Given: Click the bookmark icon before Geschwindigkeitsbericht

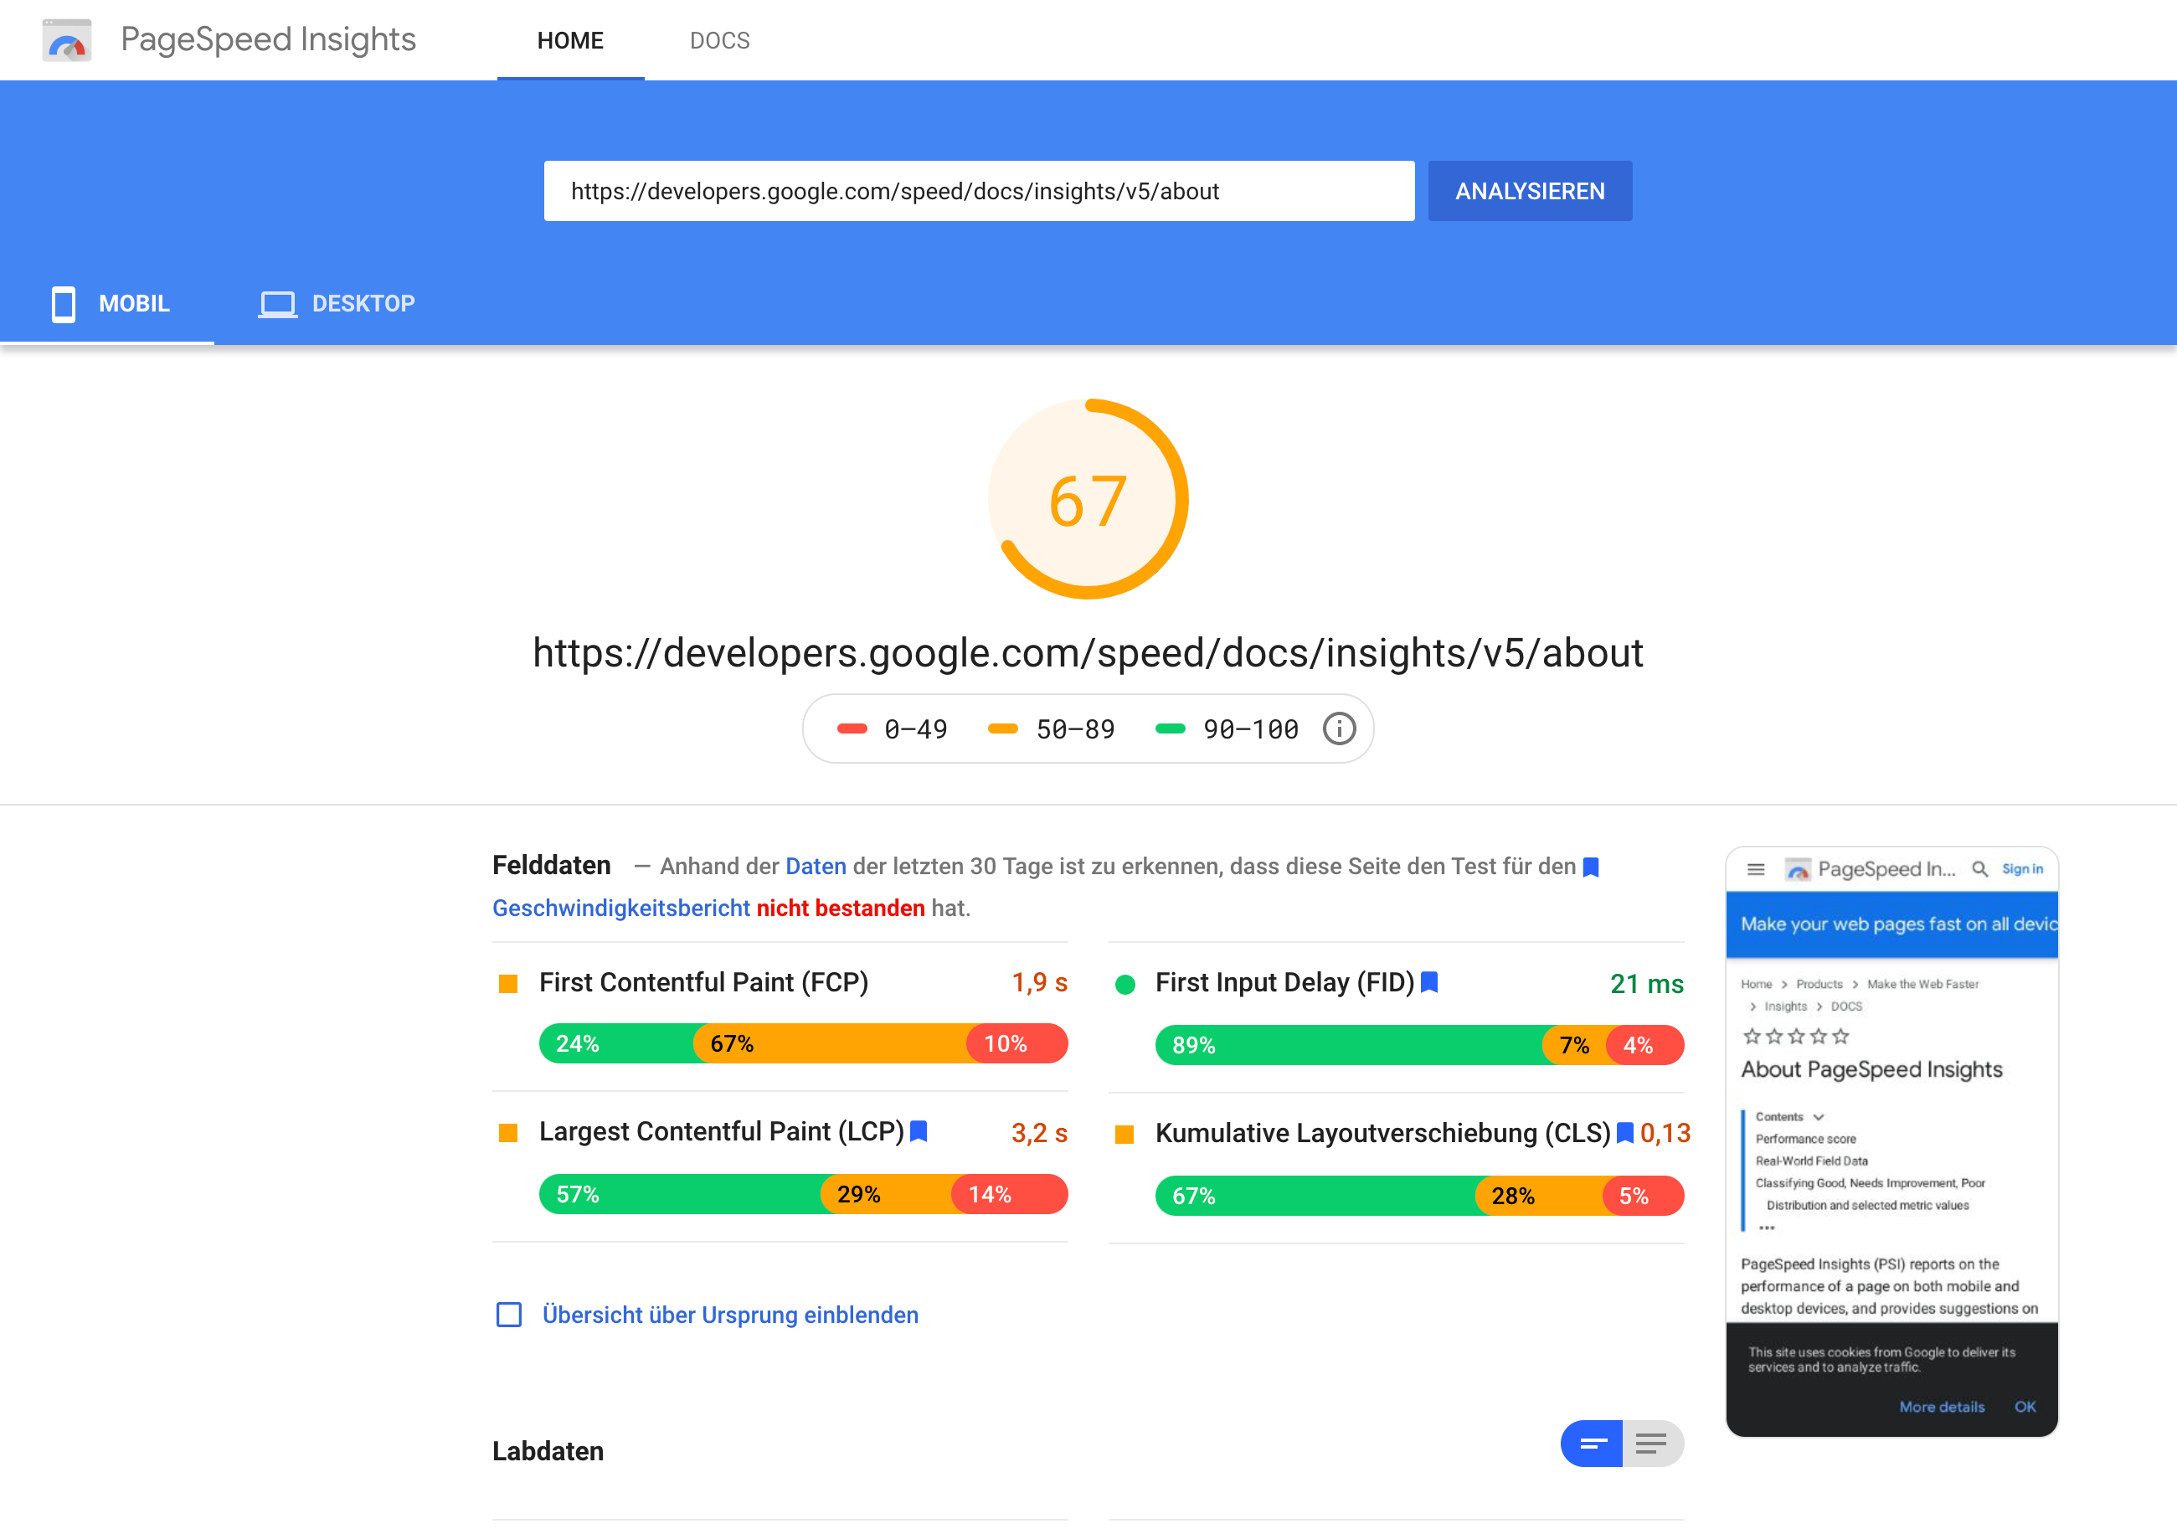Looking at the screenshot, I should [1591, 867].
